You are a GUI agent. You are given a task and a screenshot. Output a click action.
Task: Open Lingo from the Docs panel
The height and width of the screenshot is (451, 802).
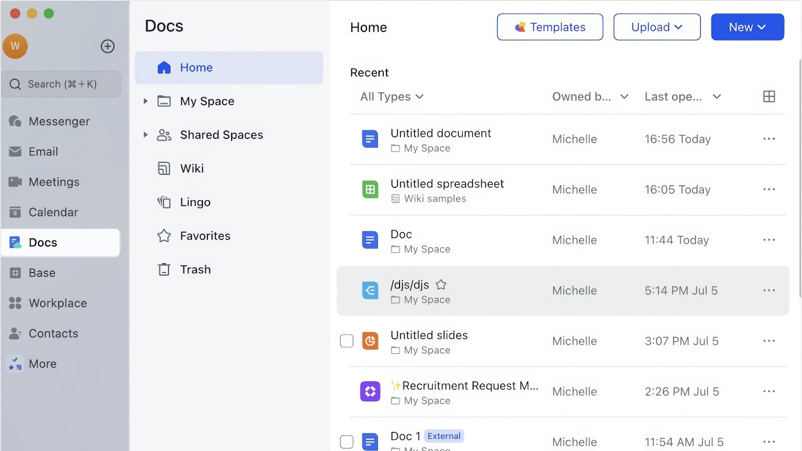click(195, 202)
